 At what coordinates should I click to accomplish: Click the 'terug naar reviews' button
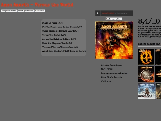point(9,11)
